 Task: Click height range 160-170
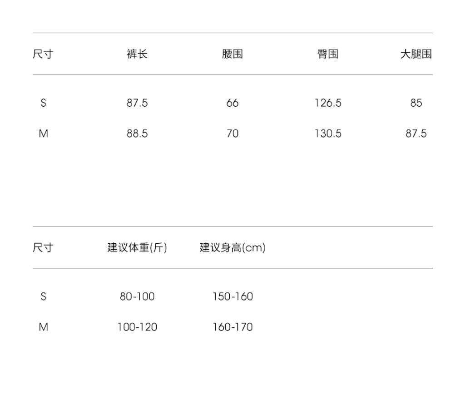coord(232,327)
